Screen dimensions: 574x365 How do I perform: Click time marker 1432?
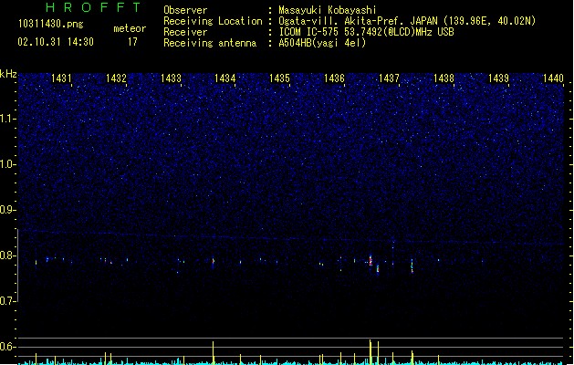(116, 78)
